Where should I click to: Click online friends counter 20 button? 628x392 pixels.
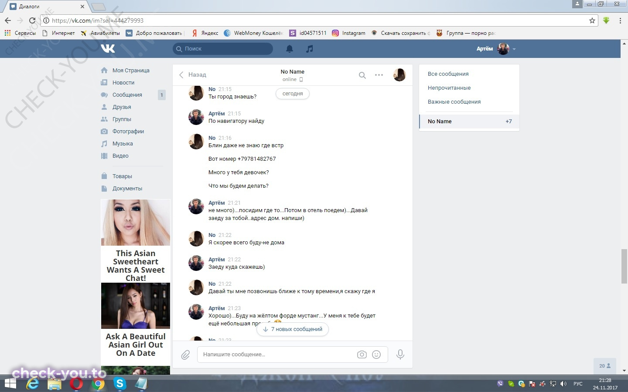pyautogui.click(x=605, y=366)
